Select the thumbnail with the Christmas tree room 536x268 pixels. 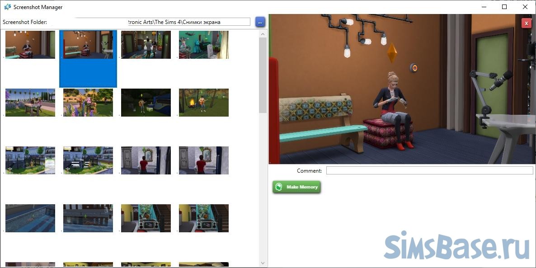[x=146, y=45]
